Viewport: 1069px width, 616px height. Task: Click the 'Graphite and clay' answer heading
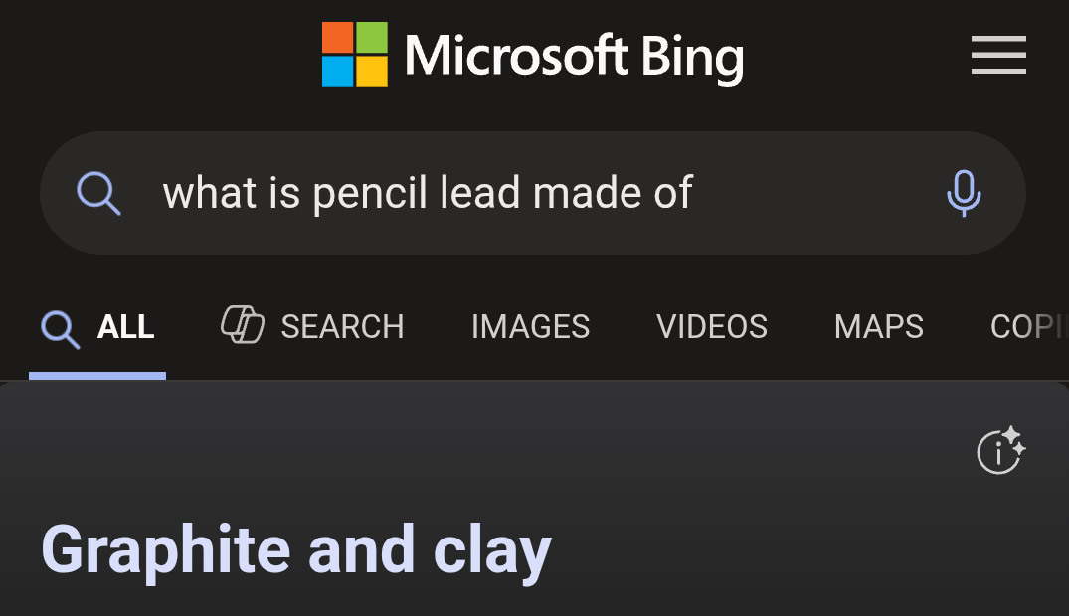click(296, 549)
